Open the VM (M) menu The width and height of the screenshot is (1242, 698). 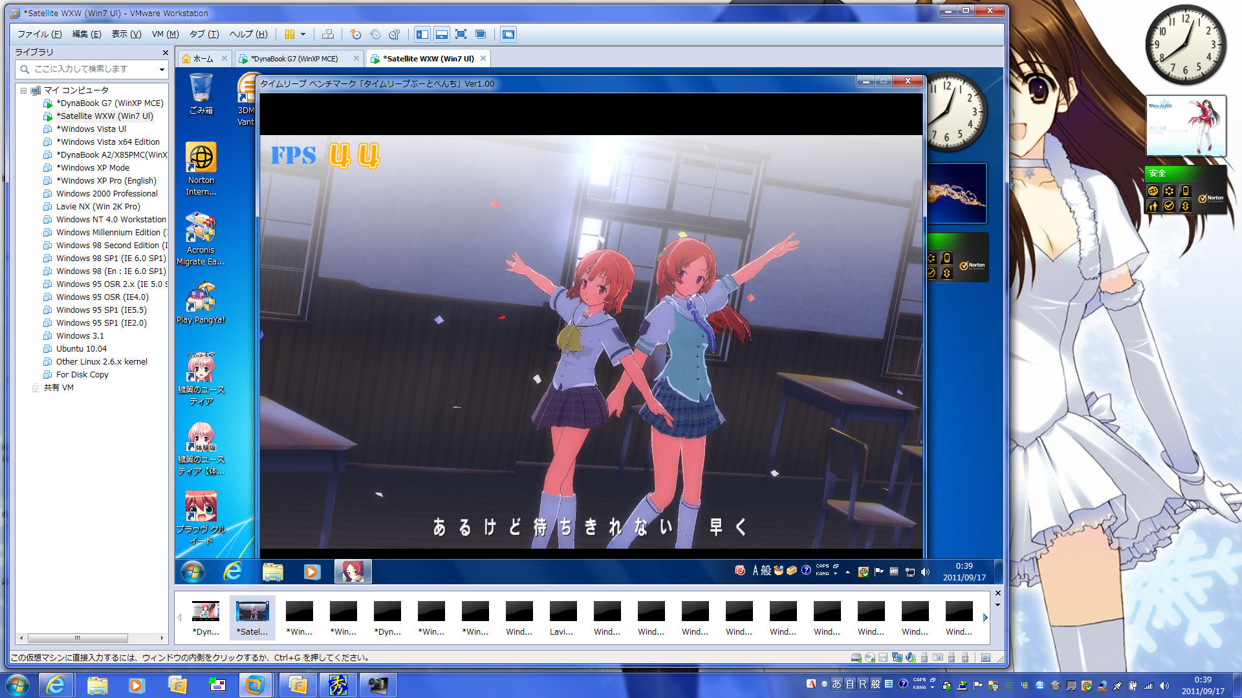(165, 34)
